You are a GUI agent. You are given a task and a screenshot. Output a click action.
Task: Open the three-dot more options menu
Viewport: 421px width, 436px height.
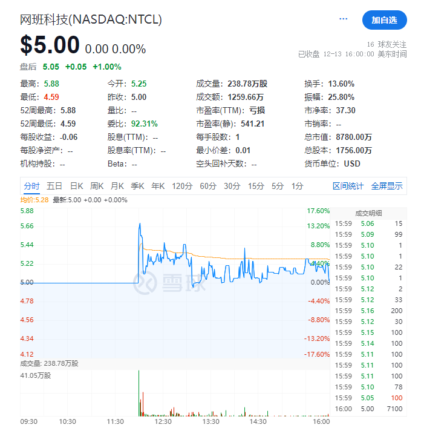(x=343, y=19)
